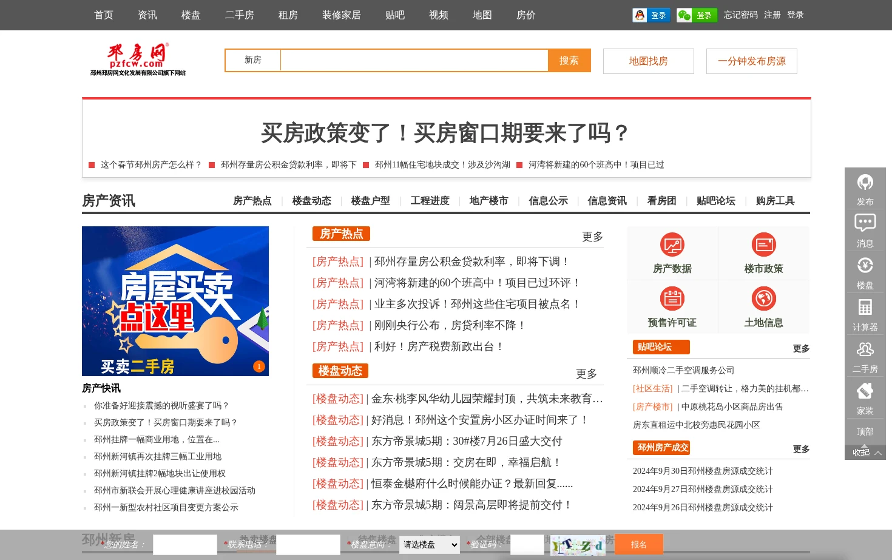Open the 房产数据 icon

[x=672, y=245]
